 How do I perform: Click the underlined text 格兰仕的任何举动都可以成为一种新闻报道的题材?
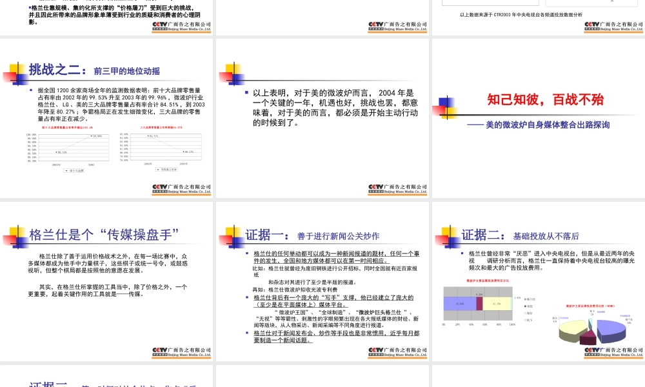337,257
